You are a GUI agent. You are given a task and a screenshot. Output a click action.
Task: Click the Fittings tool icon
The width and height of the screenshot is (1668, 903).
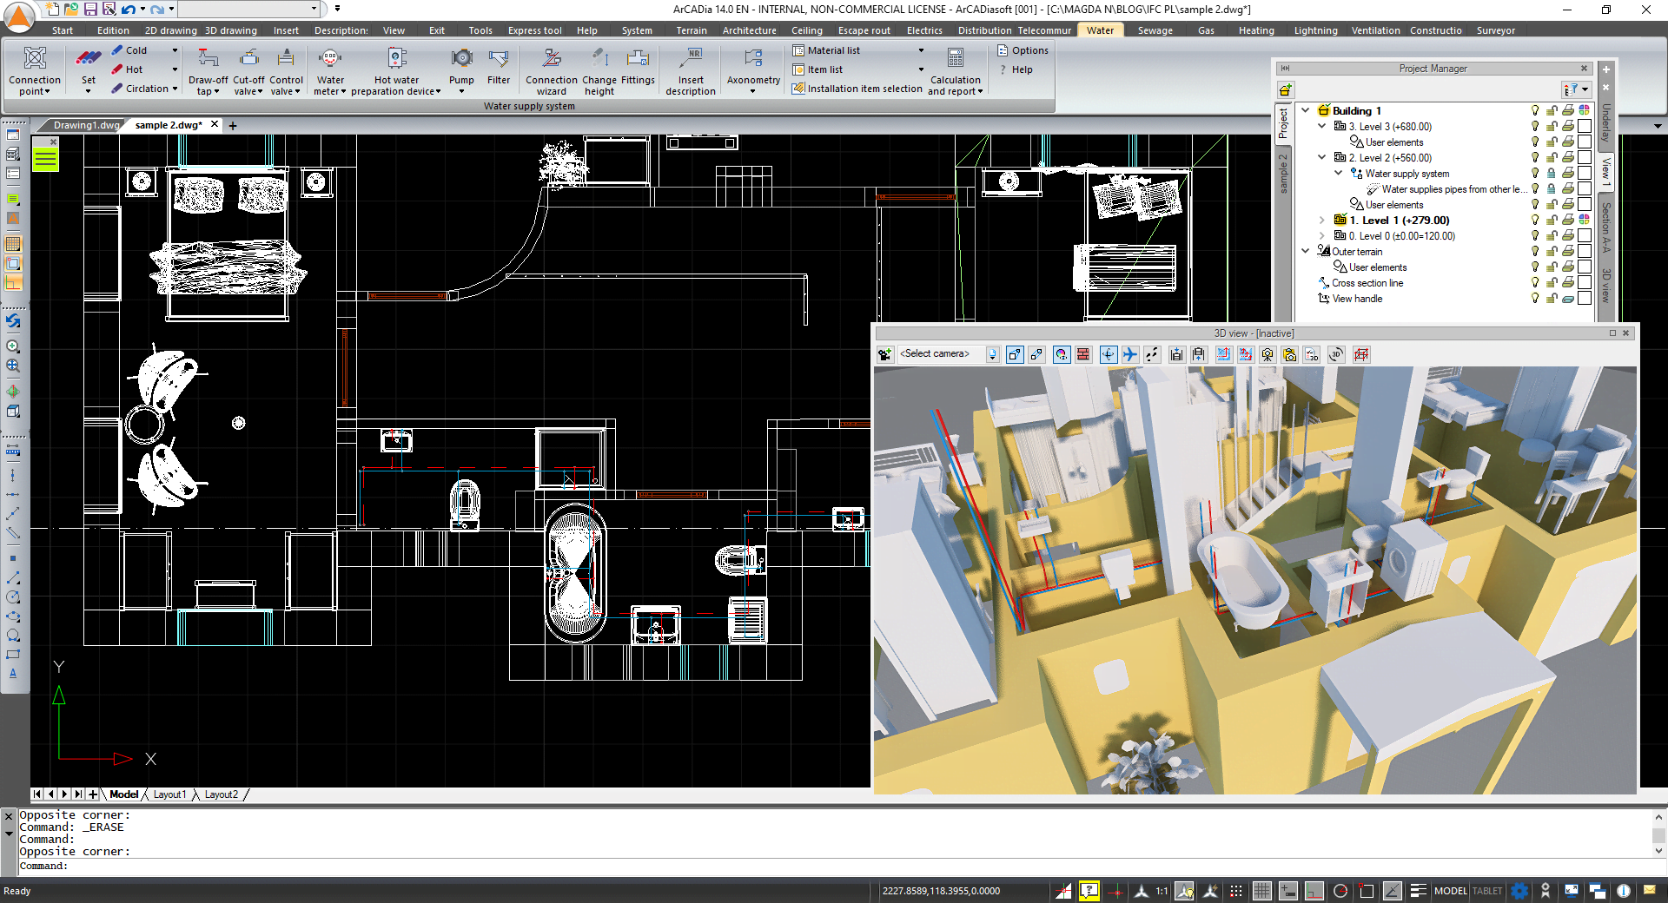tap(638, 59)
